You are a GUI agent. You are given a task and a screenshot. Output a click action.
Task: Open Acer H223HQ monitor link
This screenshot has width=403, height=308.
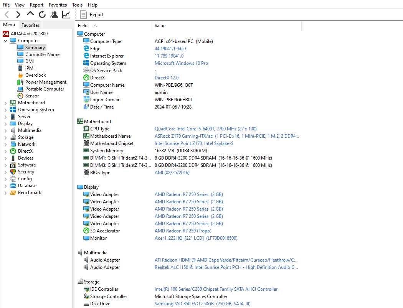point(196,238)
